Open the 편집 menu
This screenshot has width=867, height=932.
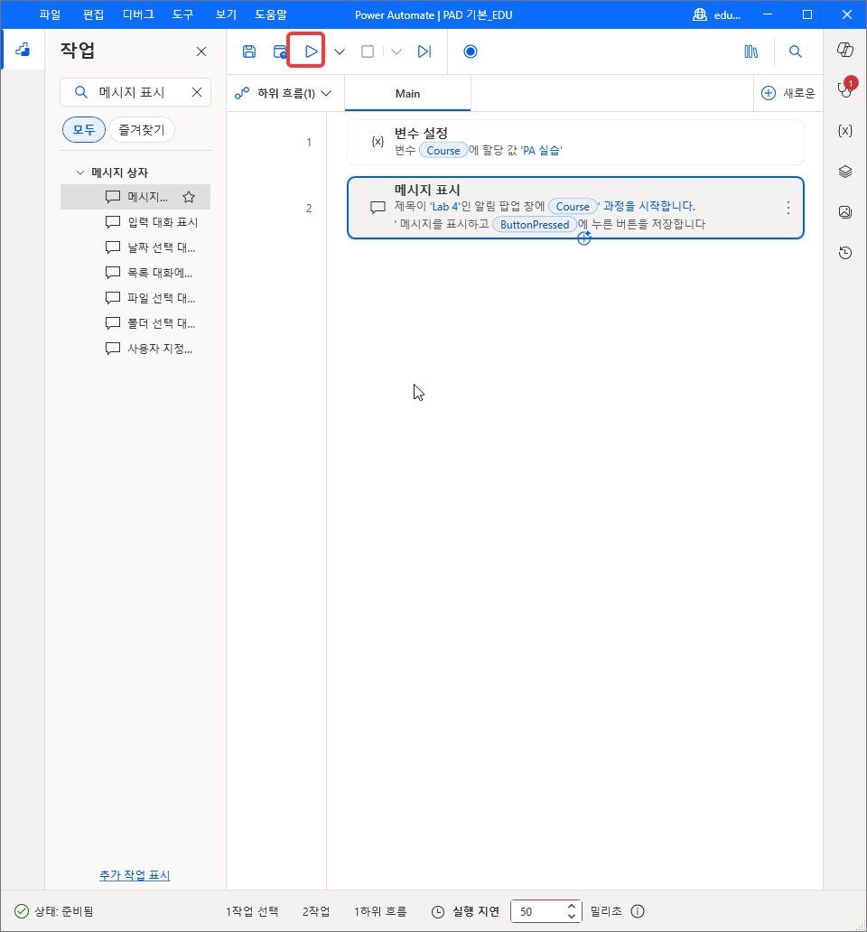pyautogui.click(x=93, y=14)
